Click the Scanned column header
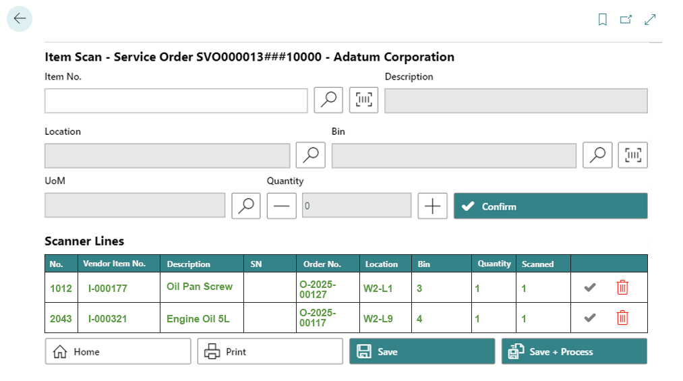The image size is (683, 381). (x=538, y=264)
